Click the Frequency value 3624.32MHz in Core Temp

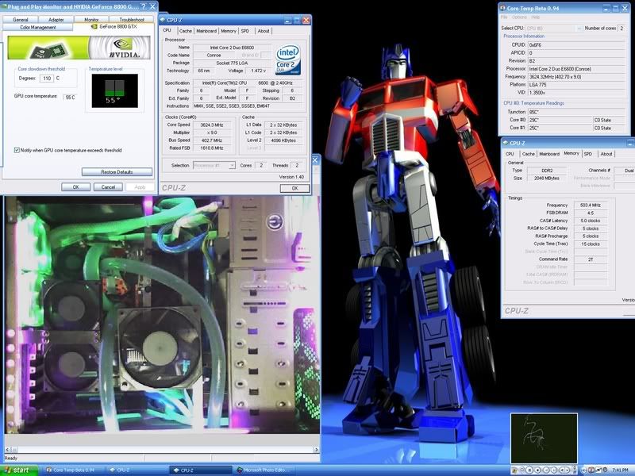pos(575,76)
